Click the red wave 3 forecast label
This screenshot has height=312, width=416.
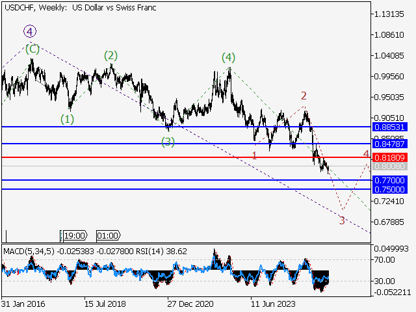(x=342, y=220)
